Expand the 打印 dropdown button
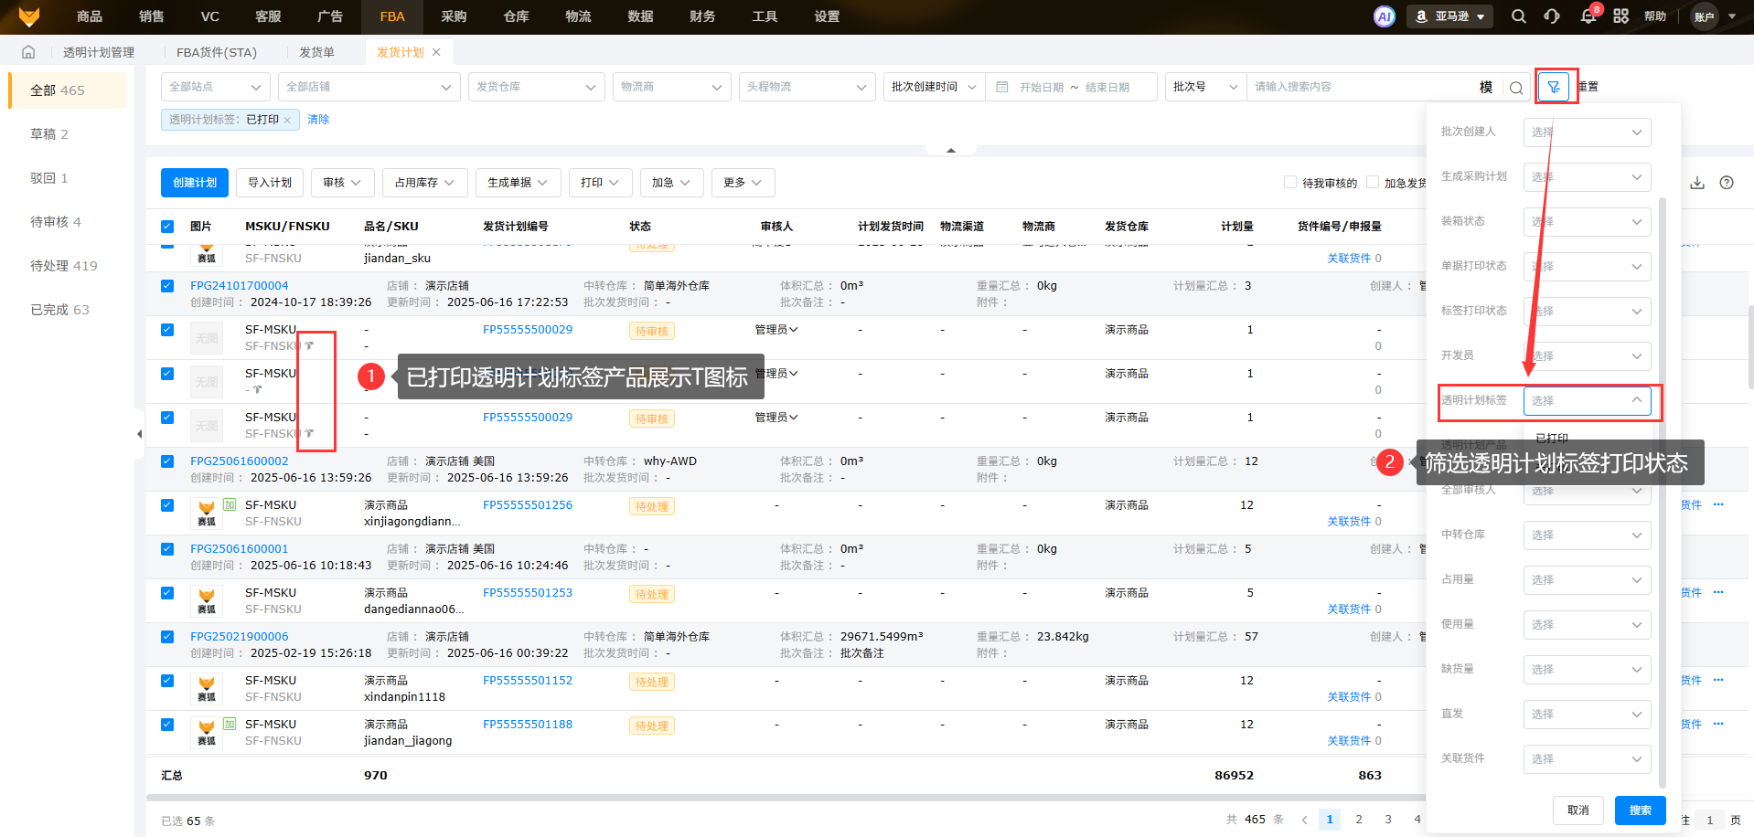This screenshot has width=1754, height=837. click(600, 183)
